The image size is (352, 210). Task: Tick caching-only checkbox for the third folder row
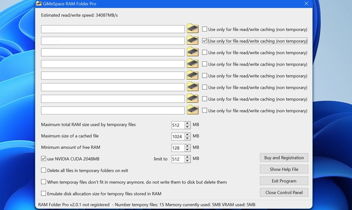(x=204, y=52)
